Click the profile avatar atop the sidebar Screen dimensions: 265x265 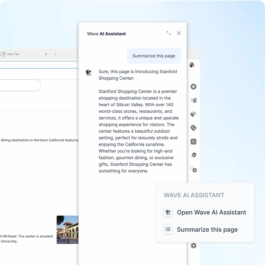(192, 64)
